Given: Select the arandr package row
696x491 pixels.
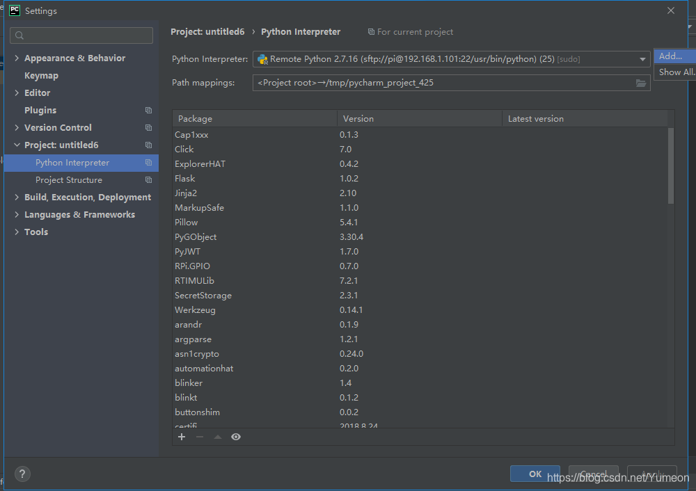Looking at the screenshot, I should (420, 325).
